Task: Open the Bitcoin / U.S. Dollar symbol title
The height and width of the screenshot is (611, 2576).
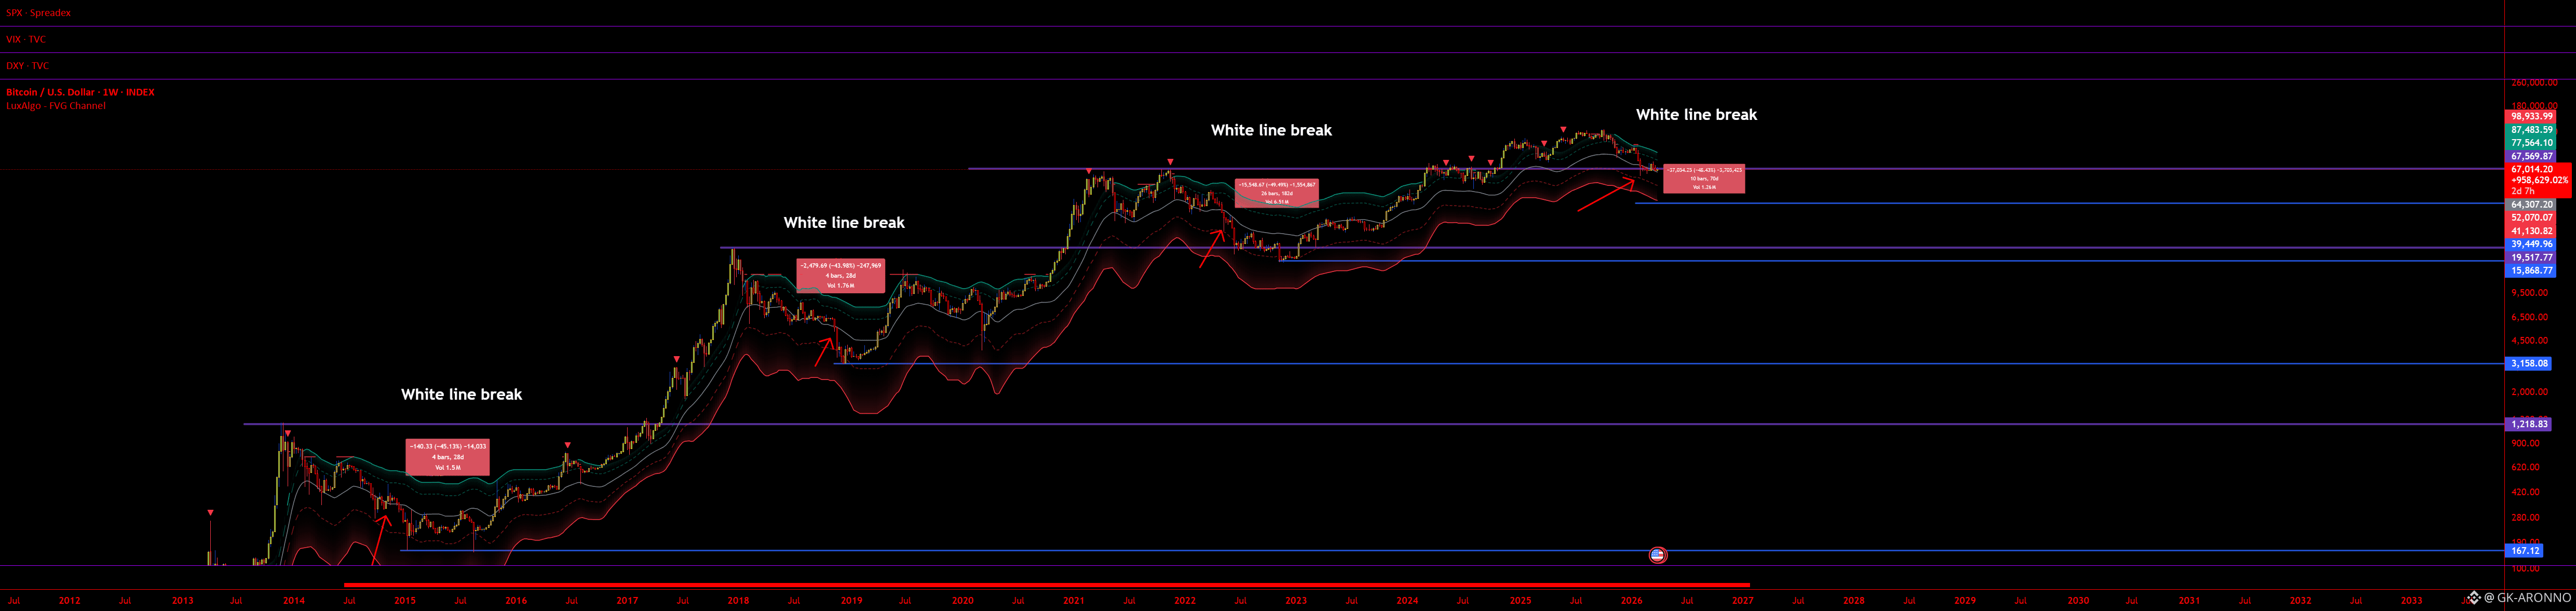Action: [80, 92]
